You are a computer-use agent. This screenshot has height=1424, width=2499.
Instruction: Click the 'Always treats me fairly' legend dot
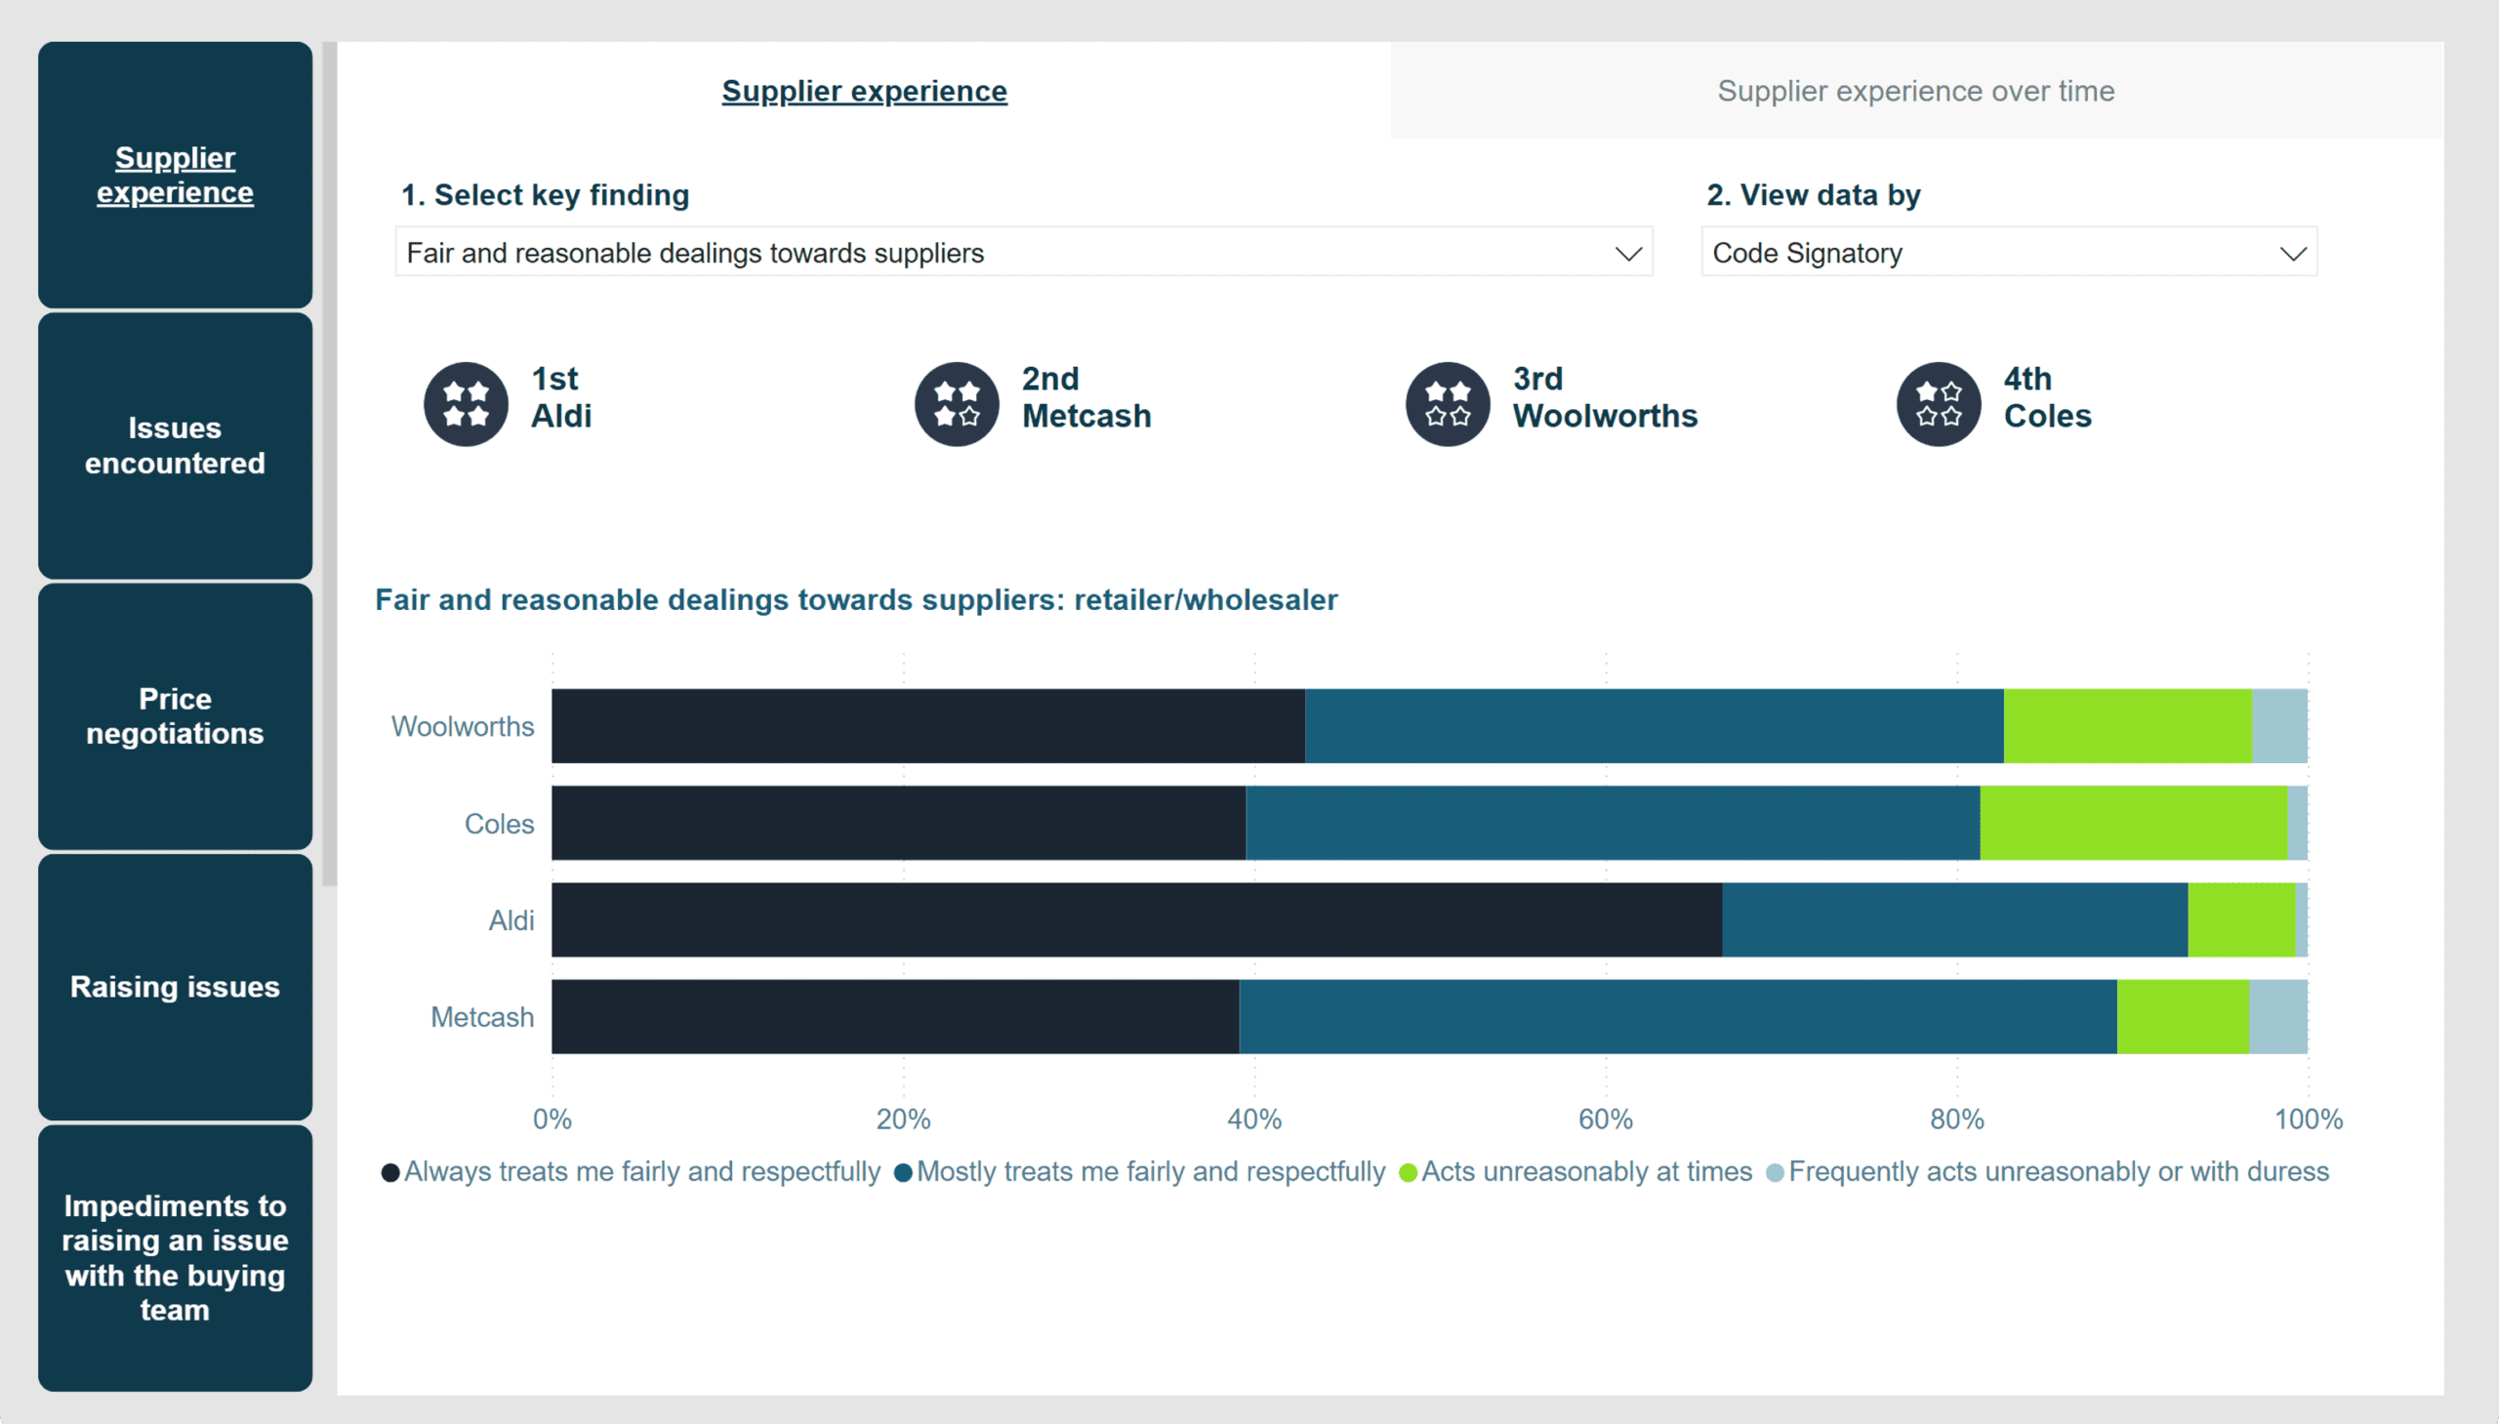(x=390, y=1172)
